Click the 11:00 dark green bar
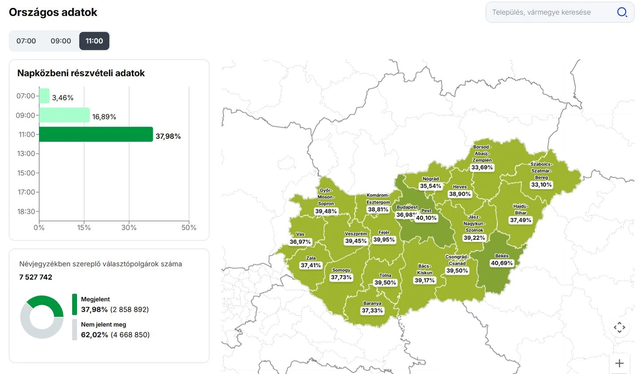The width and height of the screenshot is (642, 374). (x=96, y=134)
